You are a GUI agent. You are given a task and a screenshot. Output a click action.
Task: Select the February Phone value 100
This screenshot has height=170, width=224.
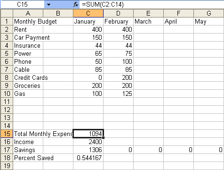(x=118, y=61)
